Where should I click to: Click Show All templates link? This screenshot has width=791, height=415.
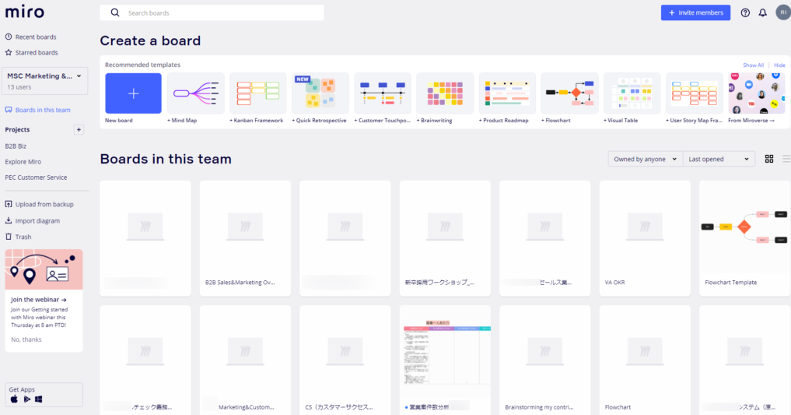[x=753, y=65]
